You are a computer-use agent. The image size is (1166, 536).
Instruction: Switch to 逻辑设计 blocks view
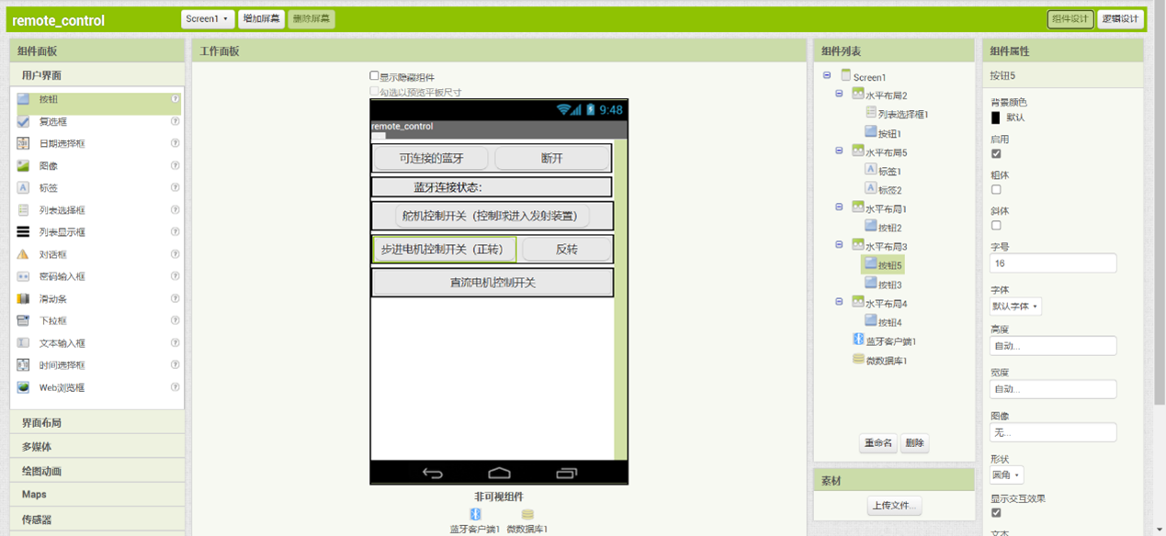(x=1120, y=19)
